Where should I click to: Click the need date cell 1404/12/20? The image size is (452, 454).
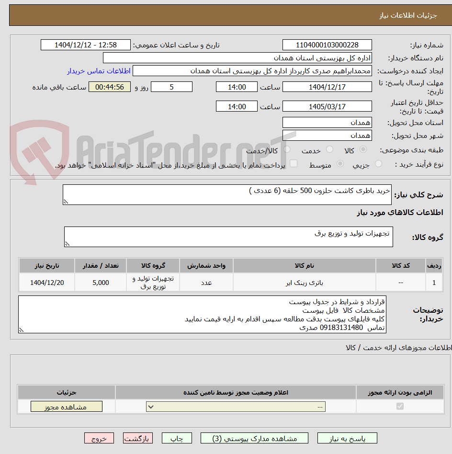click(47, 283)
